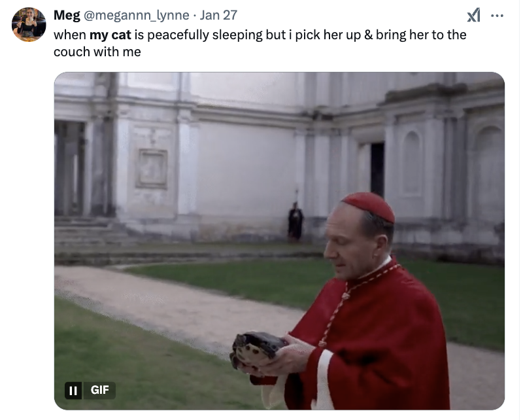Click the GIF label badge
Image resolution: width=523 pixels, height=420 pixels.
[x=99, y=391]
